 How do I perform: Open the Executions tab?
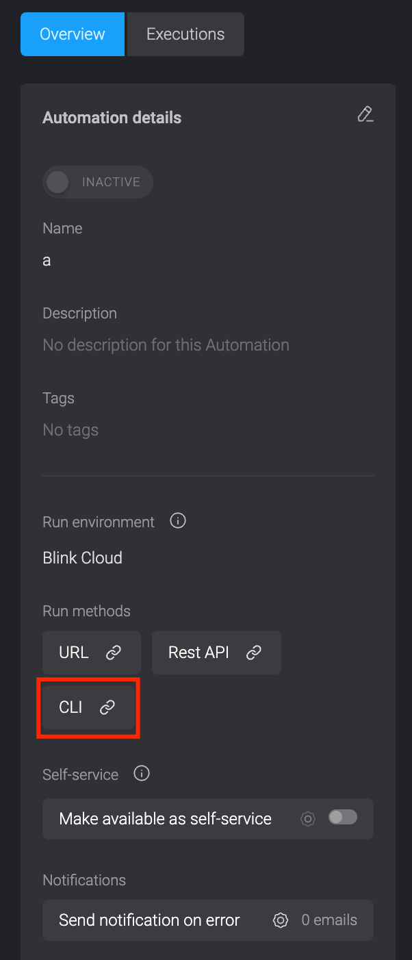pyautogui.click(x=185, y=34)
